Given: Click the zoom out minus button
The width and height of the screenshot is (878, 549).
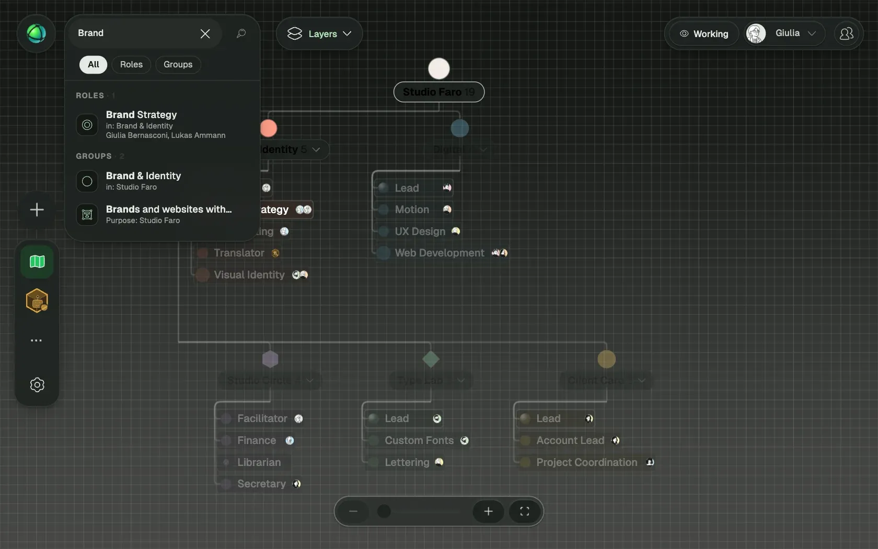Looking at the screenshot, I should point(353,511).
